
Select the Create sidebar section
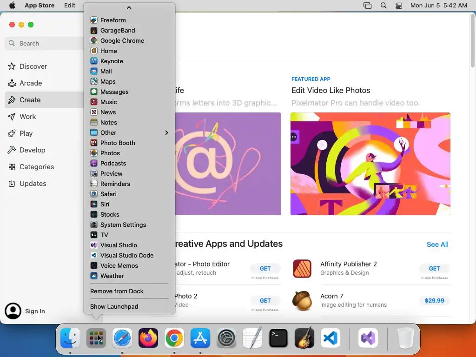point(44,100)
